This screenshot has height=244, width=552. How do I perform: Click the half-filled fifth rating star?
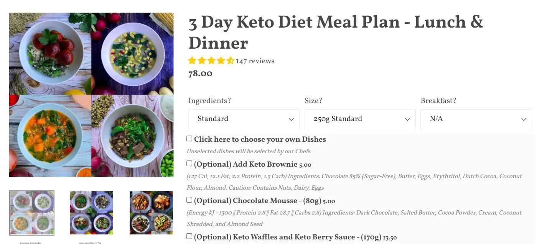click(x=230, y=61)
